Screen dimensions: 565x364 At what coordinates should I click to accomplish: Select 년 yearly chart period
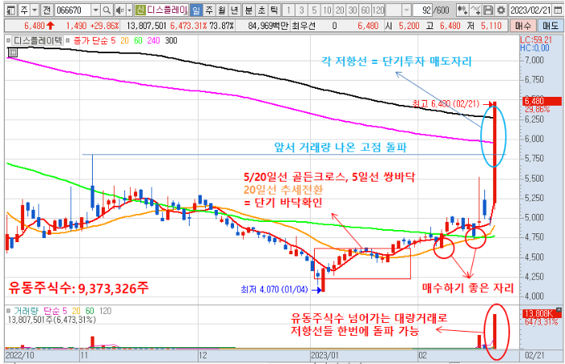pos(235,10)
